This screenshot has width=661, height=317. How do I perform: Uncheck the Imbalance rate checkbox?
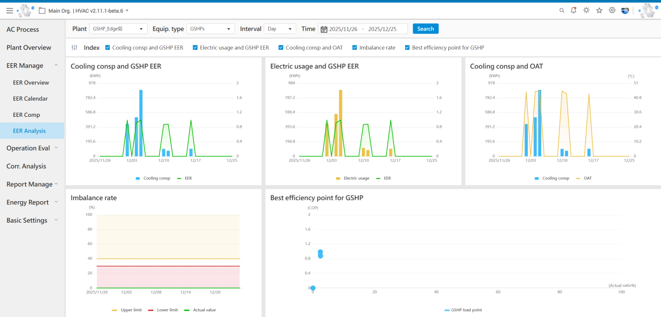(x=355, y=47)
